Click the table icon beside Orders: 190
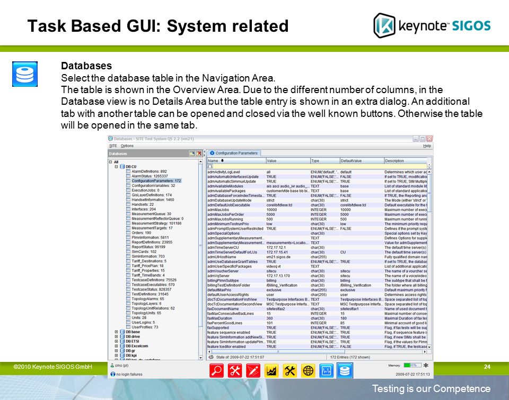509x400 pixels. pyautogui.click(x=128, y=233)
